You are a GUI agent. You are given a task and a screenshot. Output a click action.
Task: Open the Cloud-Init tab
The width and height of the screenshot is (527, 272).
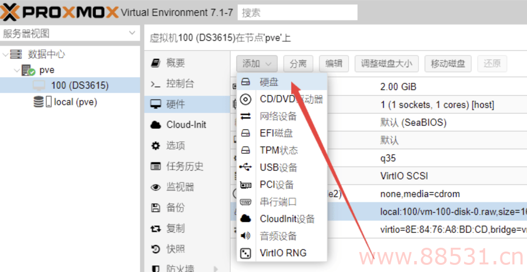187,125
